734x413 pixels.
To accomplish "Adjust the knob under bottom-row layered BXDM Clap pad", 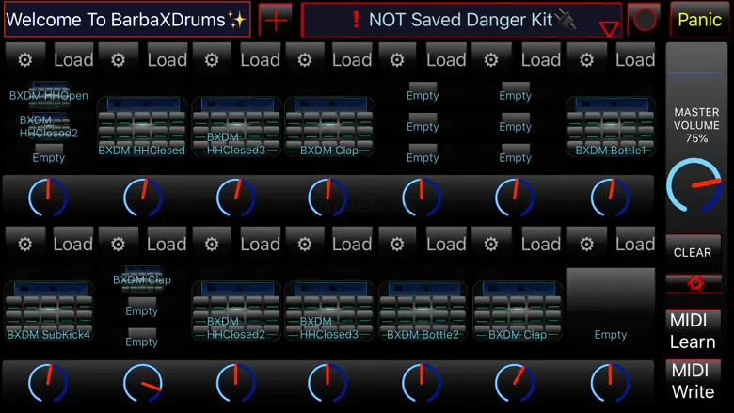I will coord(143,383).
